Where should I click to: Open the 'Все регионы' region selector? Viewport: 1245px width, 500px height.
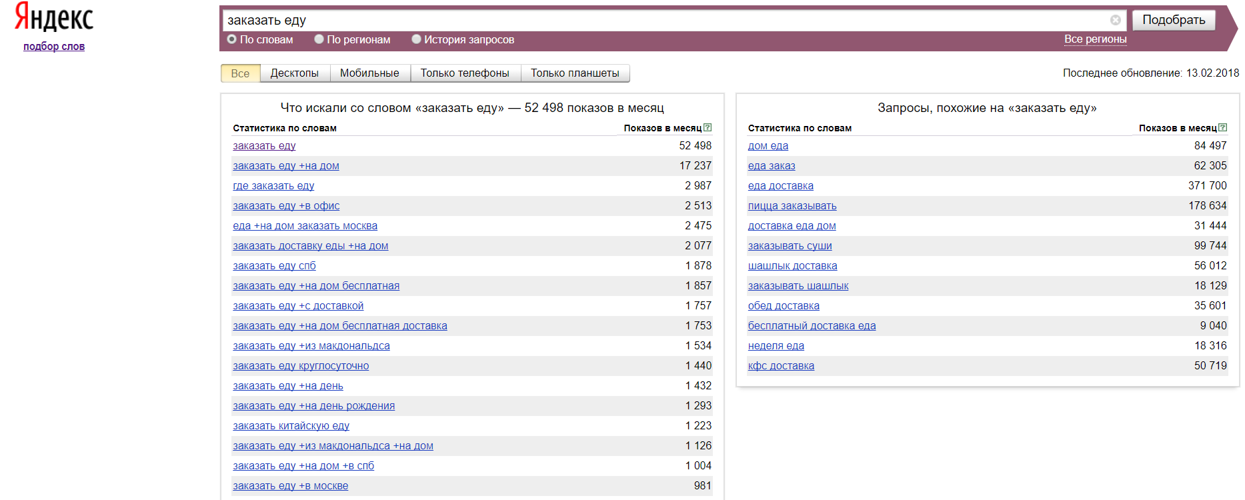click(x=1095, y=39)
